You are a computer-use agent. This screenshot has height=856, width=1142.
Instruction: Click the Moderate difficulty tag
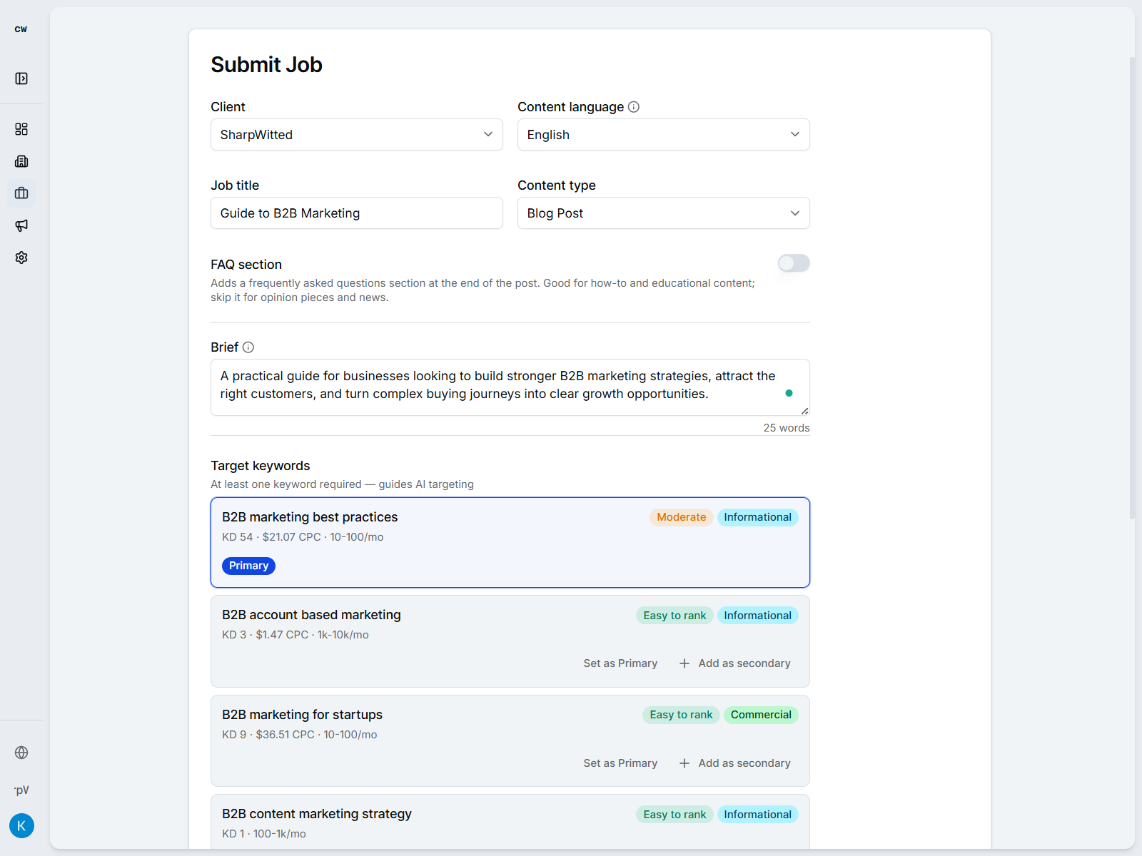point(681,517)
